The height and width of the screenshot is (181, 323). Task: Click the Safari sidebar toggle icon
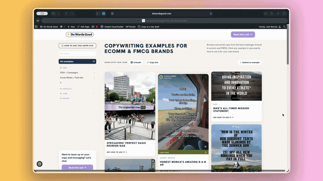(x=53, y=14)
